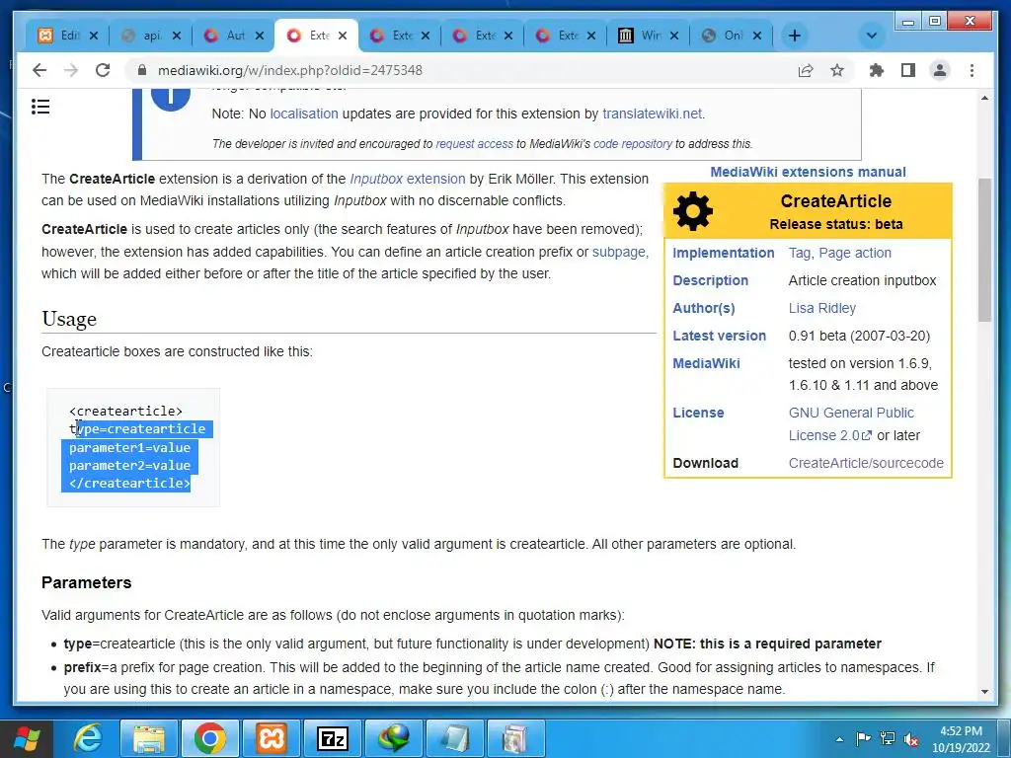
Task: Open the Chrome profile avatar
Action: point(940,70)
